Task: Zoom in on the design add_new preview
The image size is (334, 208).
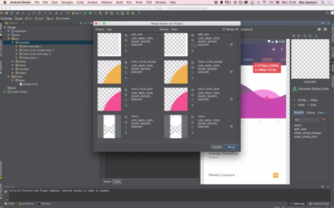Action: (192, 36)
